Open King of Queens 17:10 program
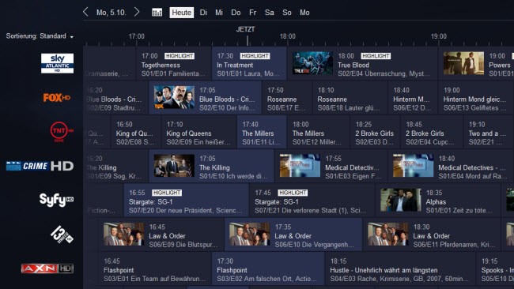This screenshot has width=514, height=289. (199, 132)
